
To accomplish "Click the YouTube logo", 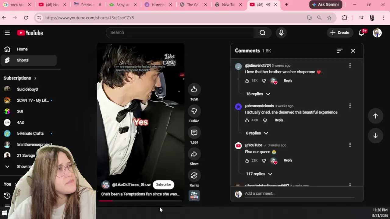I will (x=30, y=33).
